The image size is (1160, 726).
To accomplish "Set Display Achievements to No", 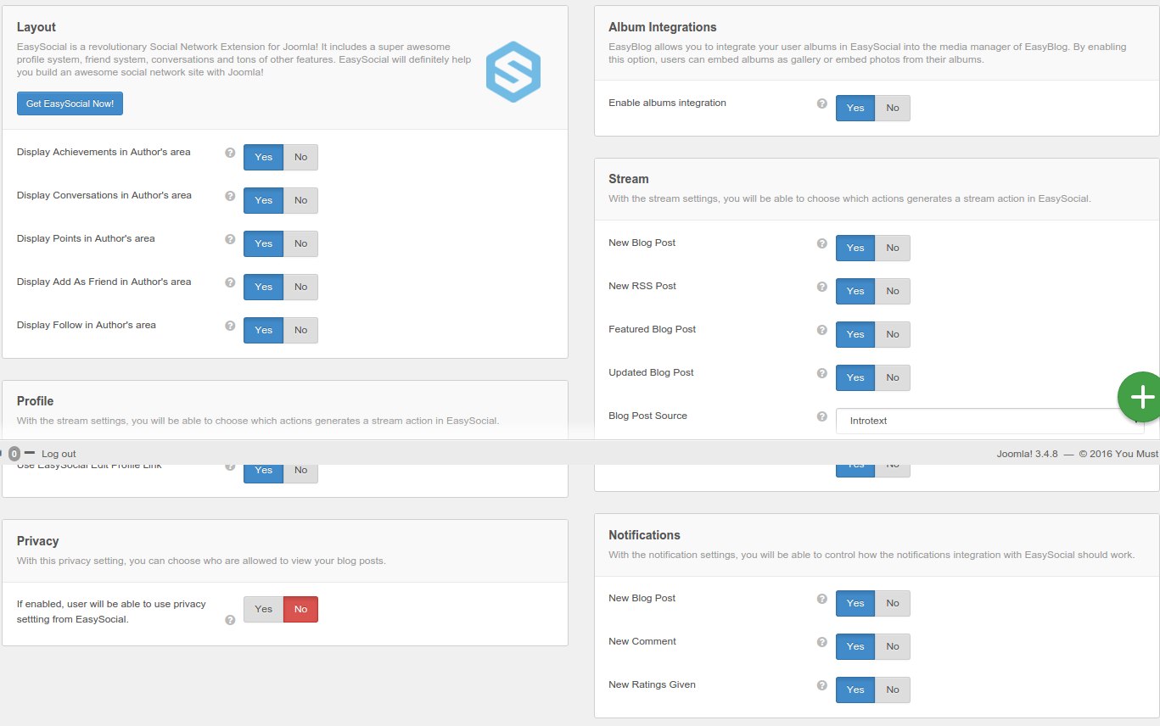I will (x=300, y=157).
